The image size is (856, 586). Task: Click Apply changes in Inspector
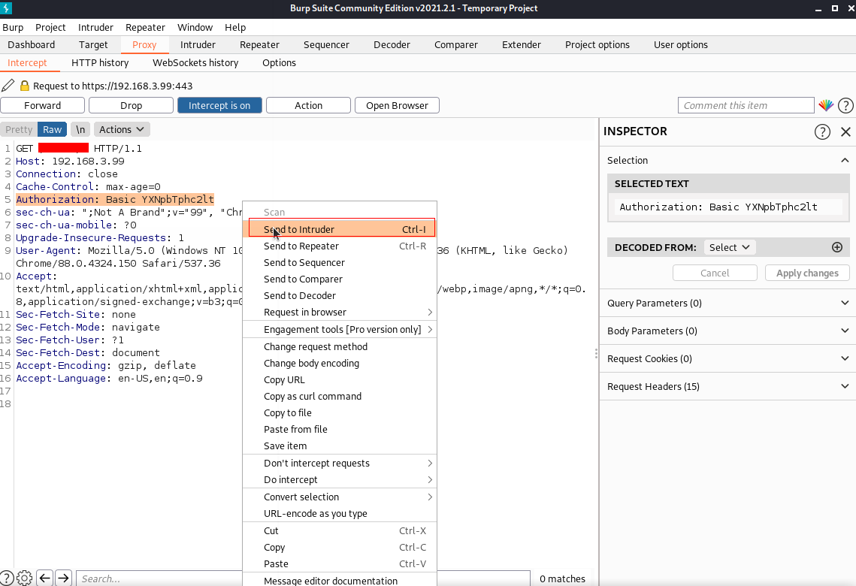(807, 273)
